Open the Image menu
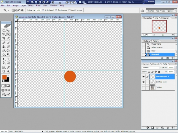The width and height of the screenshot is (178, 133). [x=15, y=6]
